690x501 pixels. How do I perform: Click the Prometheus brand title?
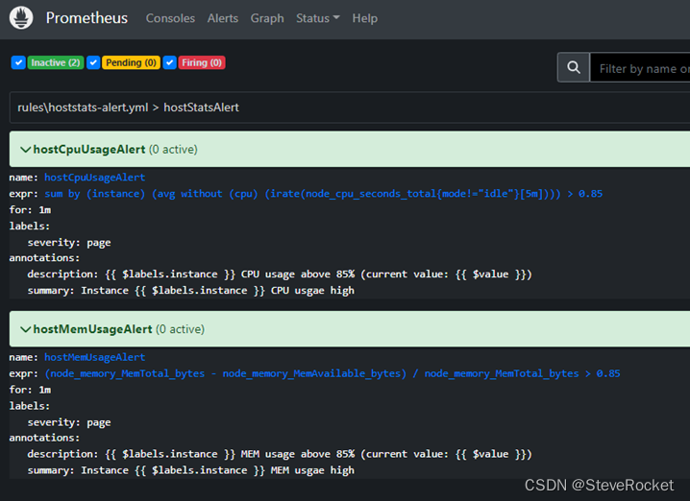(86, 18)
